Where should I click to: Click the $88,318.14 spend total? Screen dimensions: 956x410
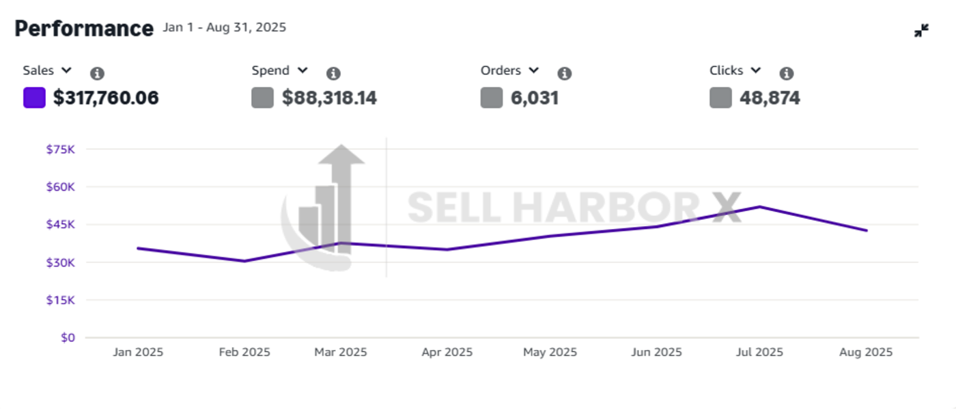tap(329, 98)
